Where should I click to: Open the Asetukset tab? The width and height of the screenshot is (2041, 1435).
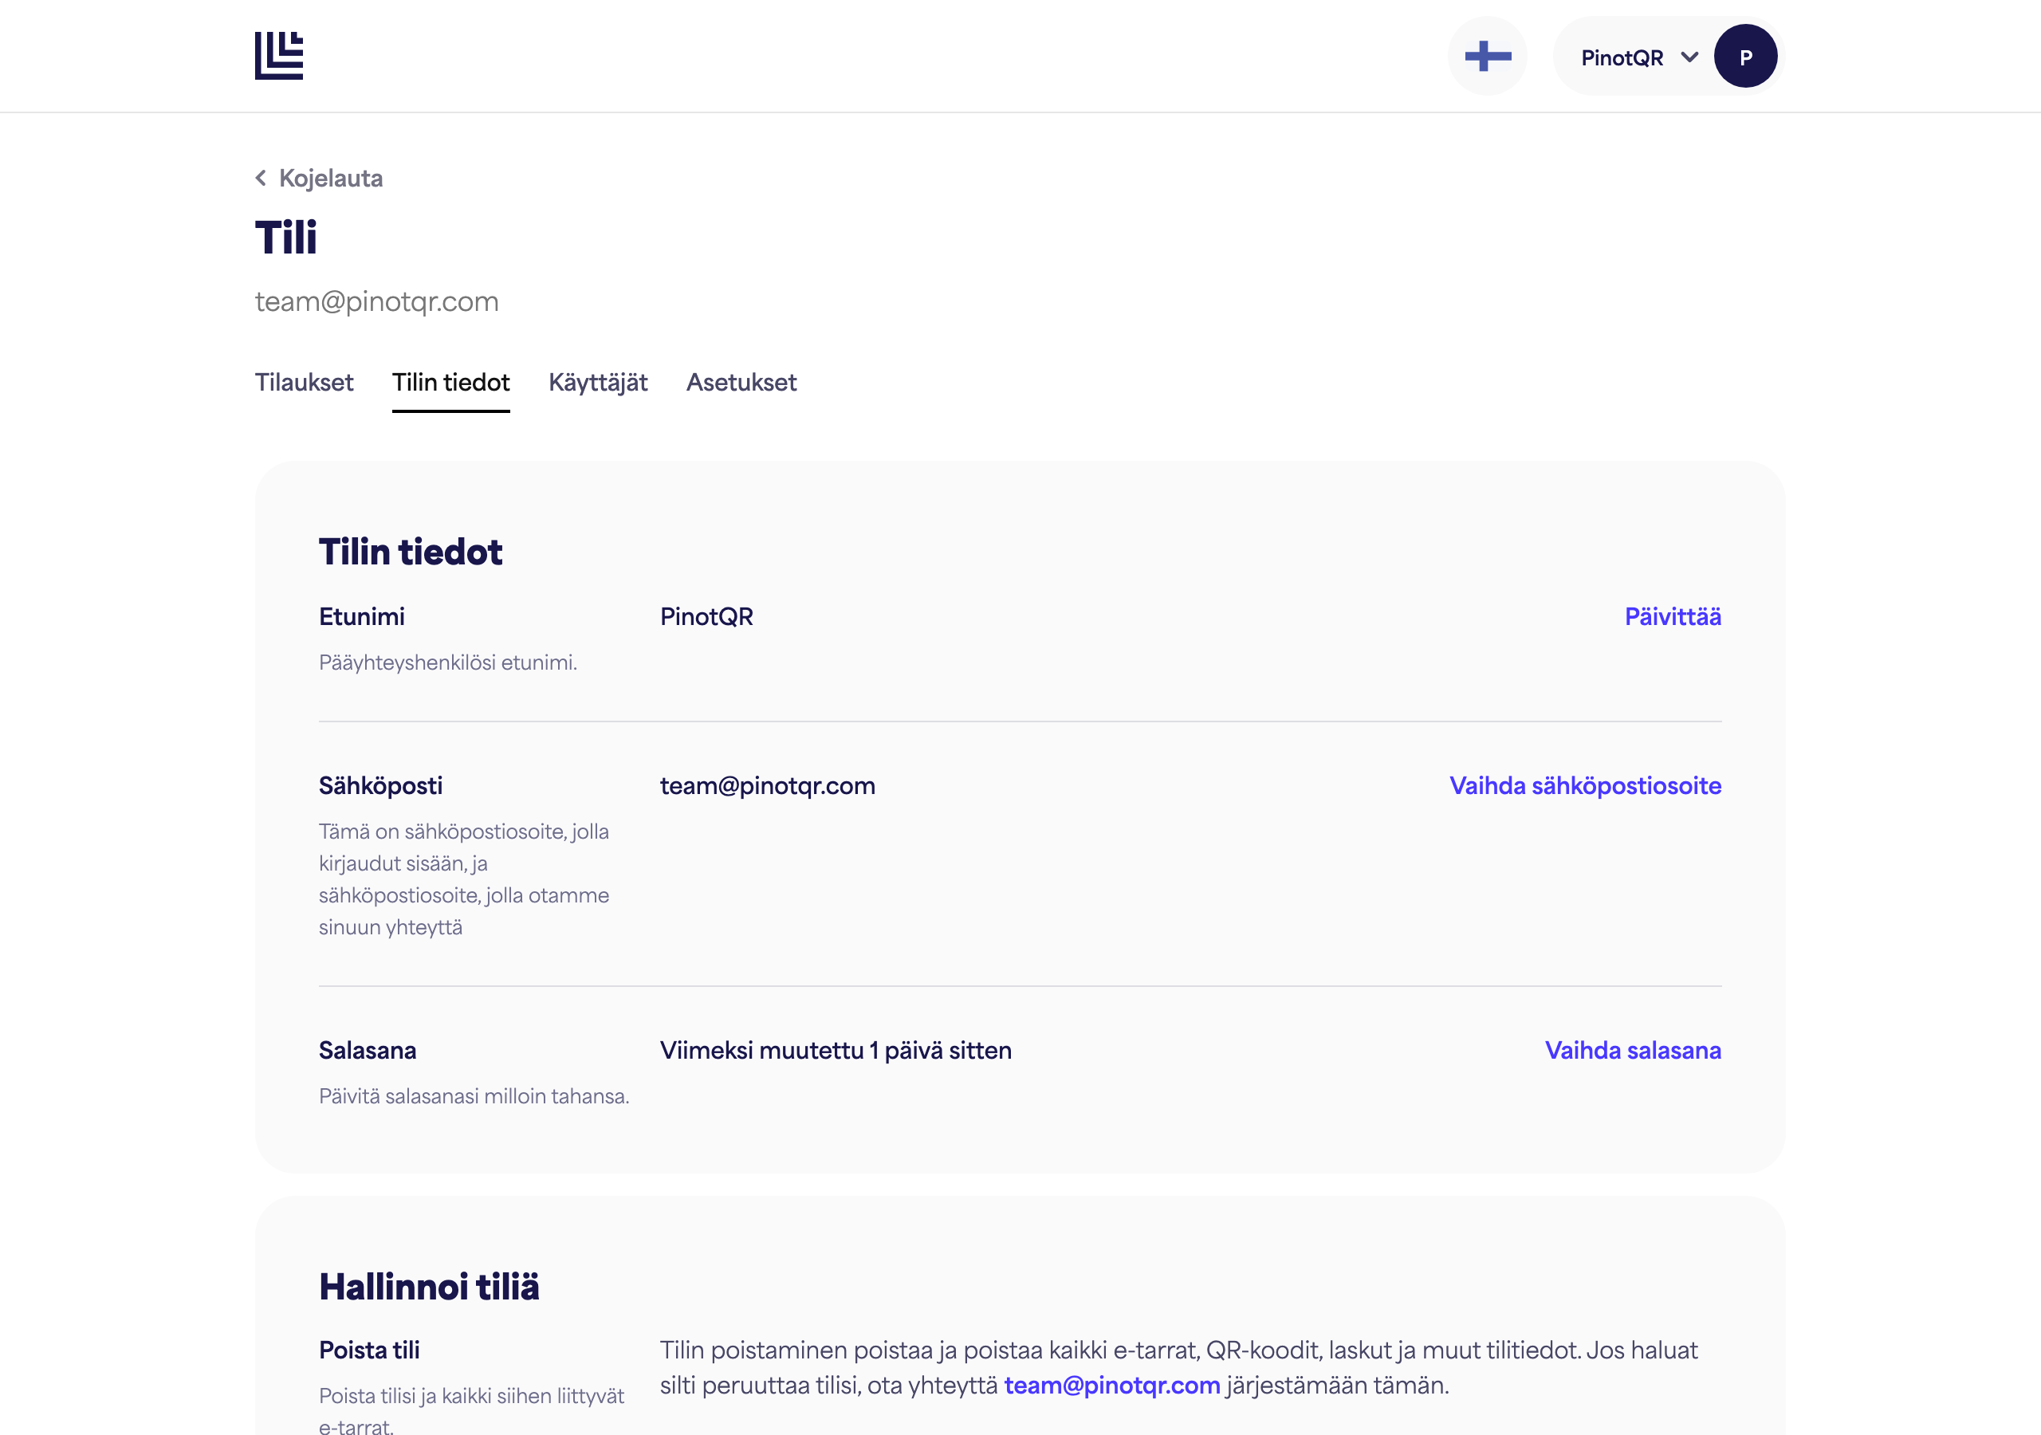741,383
